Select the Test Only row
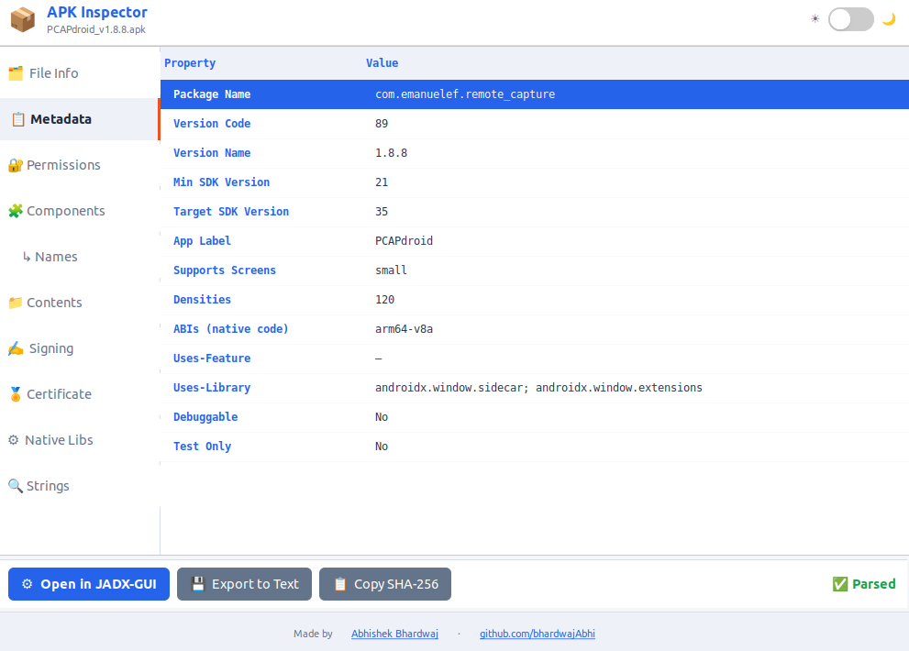Viewport: 909px width, 651px height. (x=535, y=447)
